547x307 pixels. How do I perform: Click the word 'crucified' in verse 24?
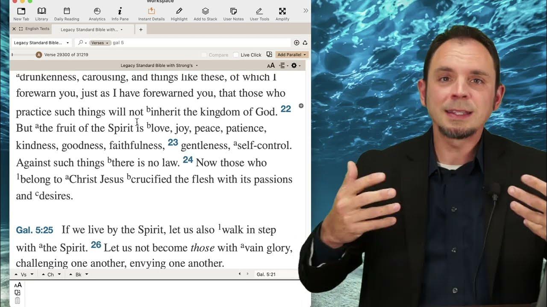(x=152, y=179)
